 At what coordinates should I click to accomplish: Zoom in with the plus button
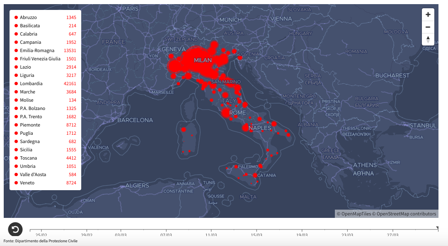click(x=428, y=14)
